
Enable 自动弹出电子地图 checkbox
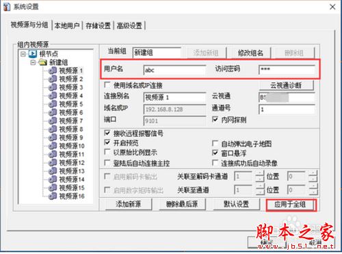[215, 143]
